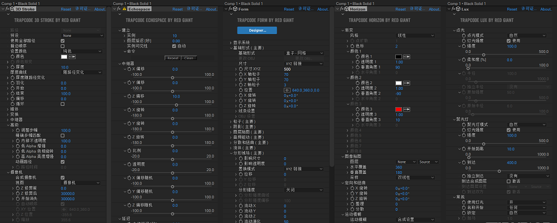Toggle stopwatch for Lux 点光模式

click(x=463, y=36)
